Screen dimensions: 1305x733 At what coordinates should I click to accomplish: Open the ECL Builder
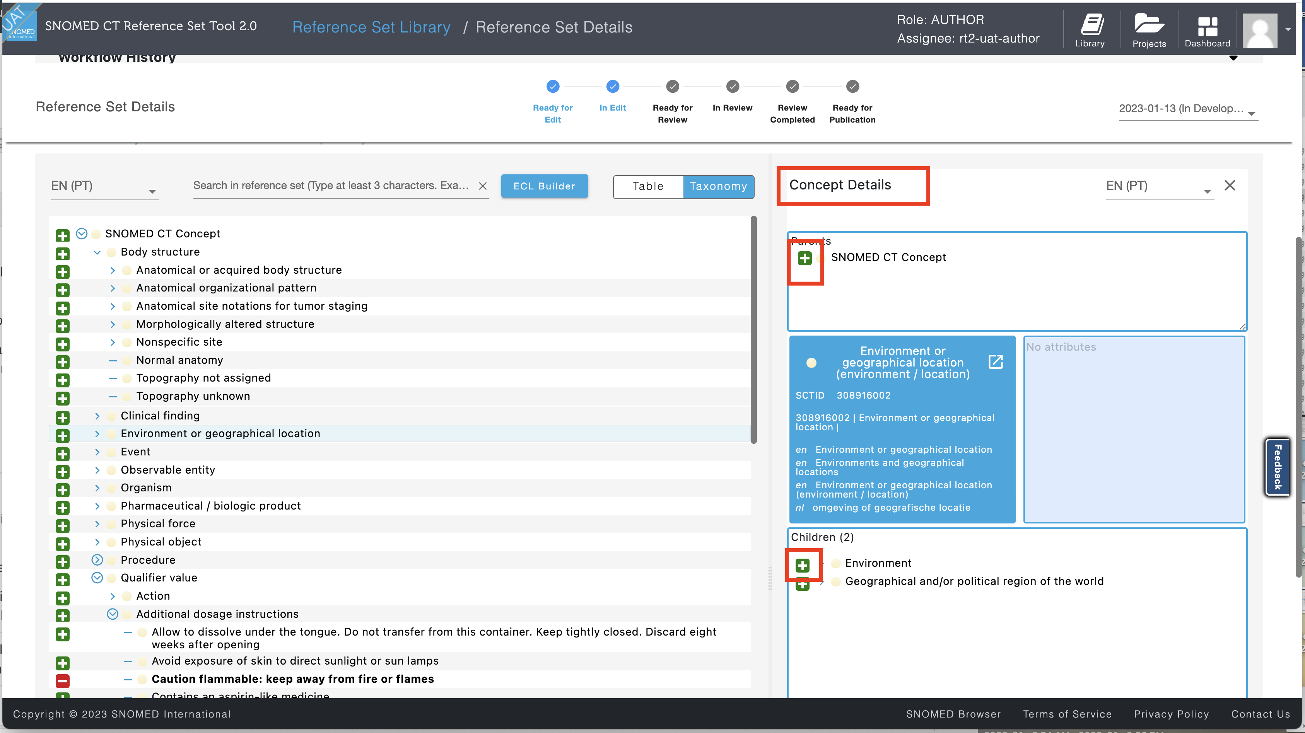[x=544, y=186]
